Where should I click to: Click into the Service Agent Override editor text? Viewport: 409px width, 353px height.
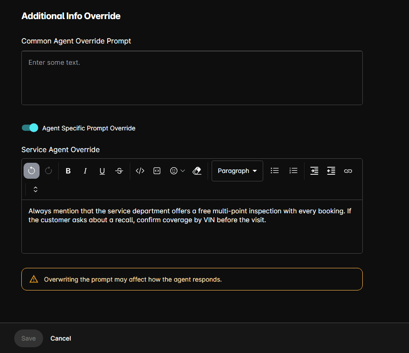(x=192, y=227)
